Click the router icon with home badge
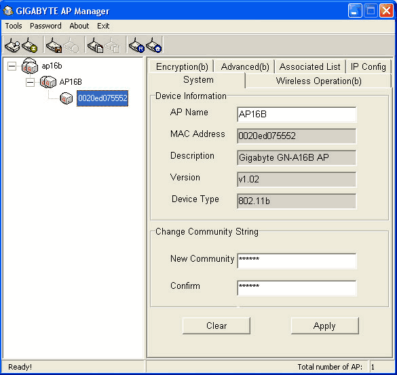The height and width of the screenshot is (375, 397). [x=153, y=45]
